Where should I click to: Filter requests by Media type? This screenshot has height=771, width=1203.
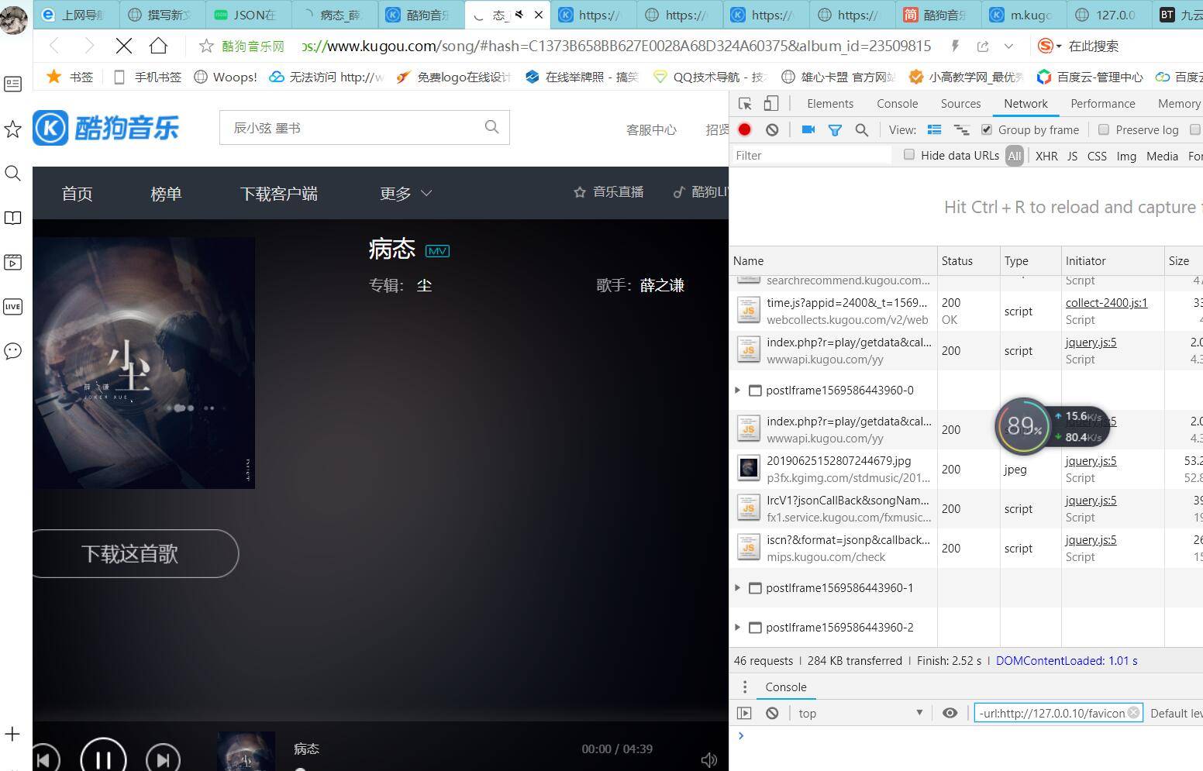point(1162,156)
